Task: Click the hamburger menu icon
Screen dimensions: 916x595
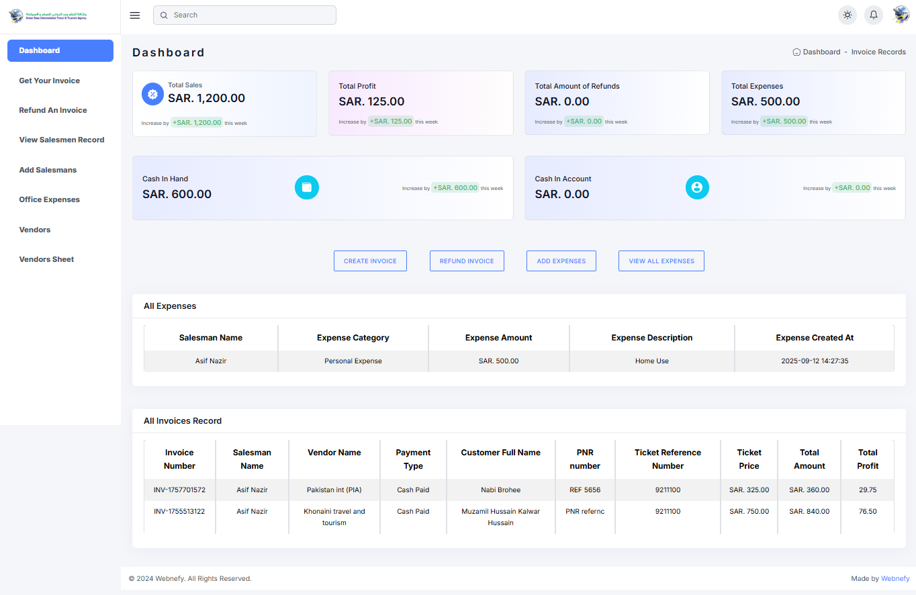Action: coord(135,15)
